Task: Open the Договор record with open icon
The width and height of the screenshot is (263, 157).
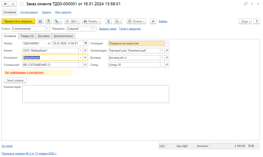Action: pos(167,58)
